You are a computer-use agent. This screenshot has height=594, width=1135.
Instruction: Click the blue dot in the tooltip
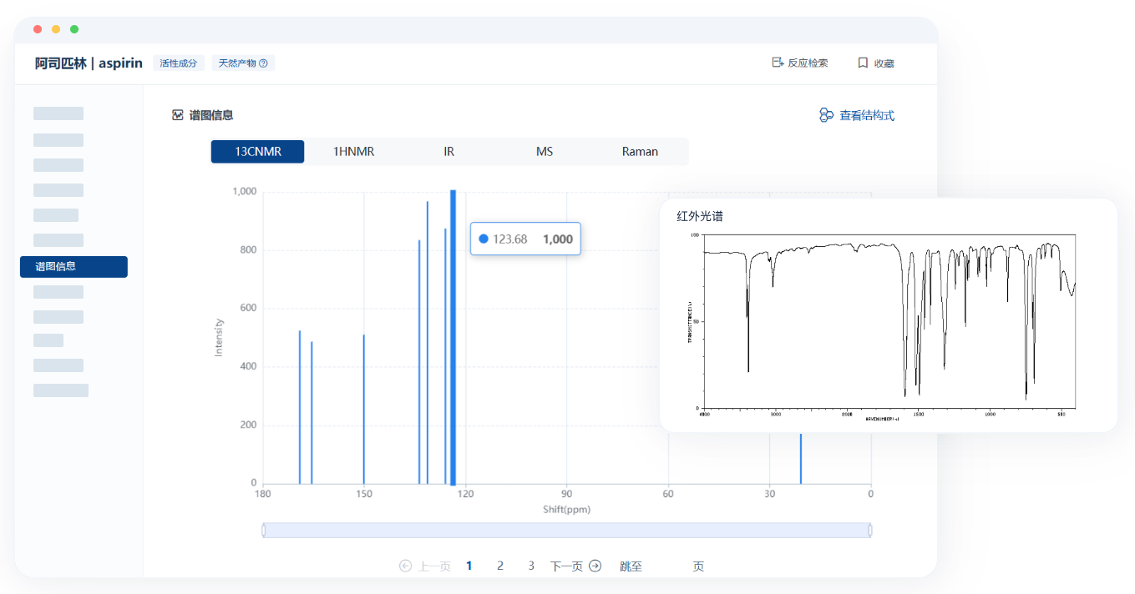point(483,239)
